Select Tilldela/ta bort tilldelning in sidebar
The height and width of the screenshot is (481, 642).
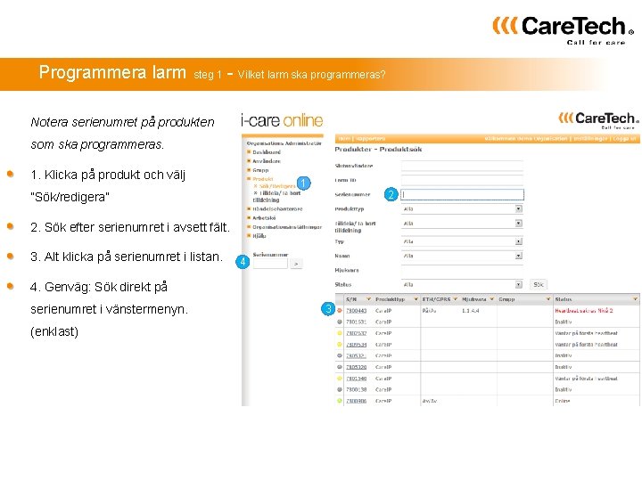click(x=276, y=196)
